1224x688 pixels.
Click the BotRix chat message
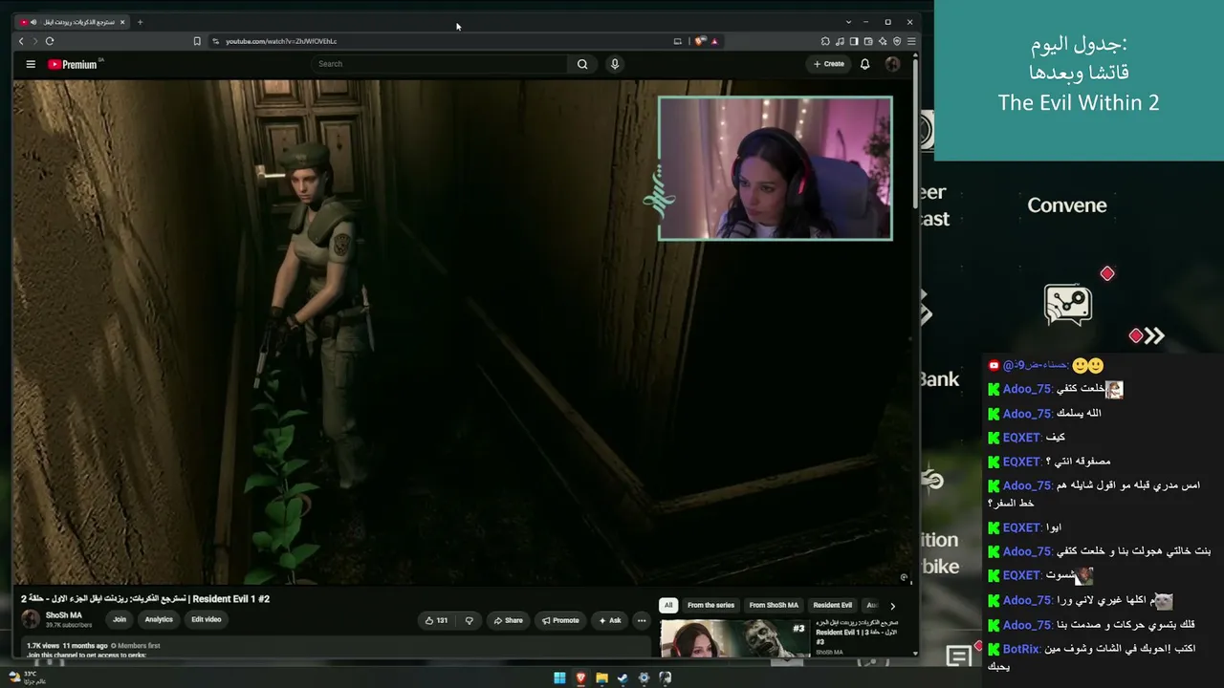[1092, 657]
